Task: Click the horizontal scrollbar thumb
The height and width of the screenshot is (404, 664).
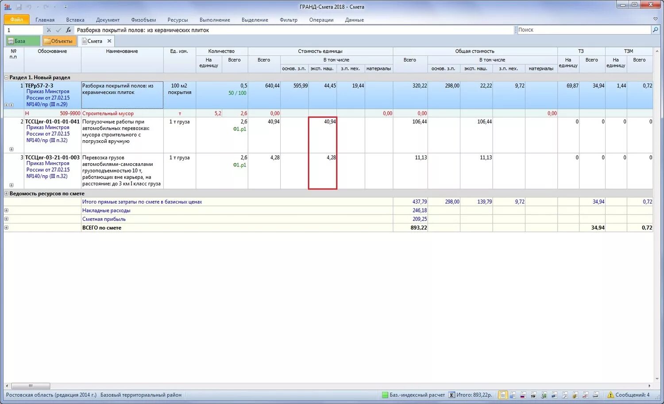Action: point(30,386)
